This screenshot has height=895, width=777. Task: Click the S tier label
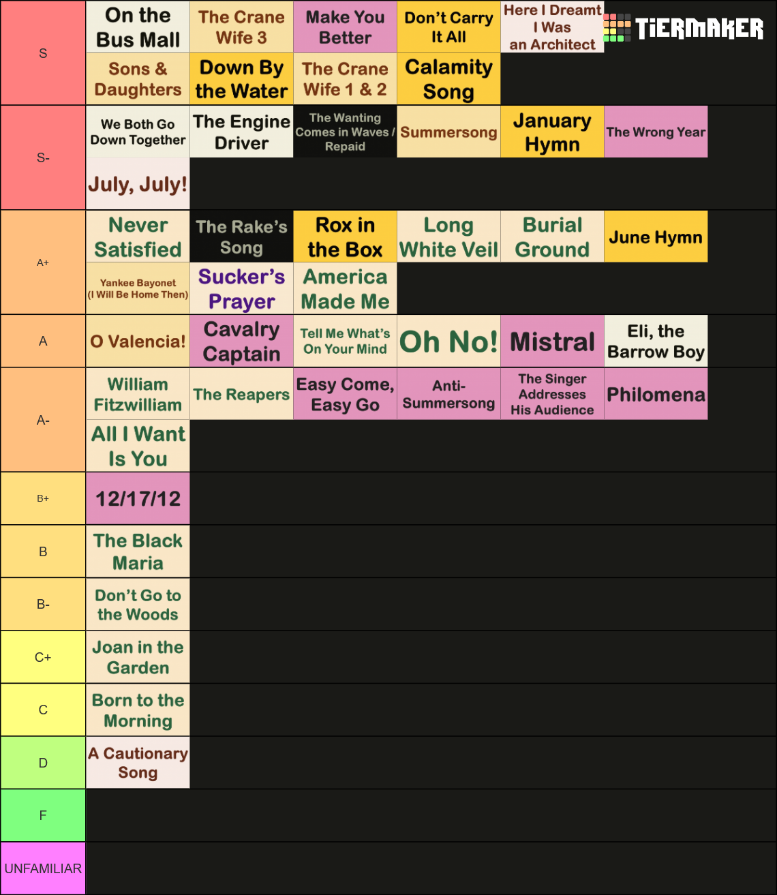click(43, 53)
